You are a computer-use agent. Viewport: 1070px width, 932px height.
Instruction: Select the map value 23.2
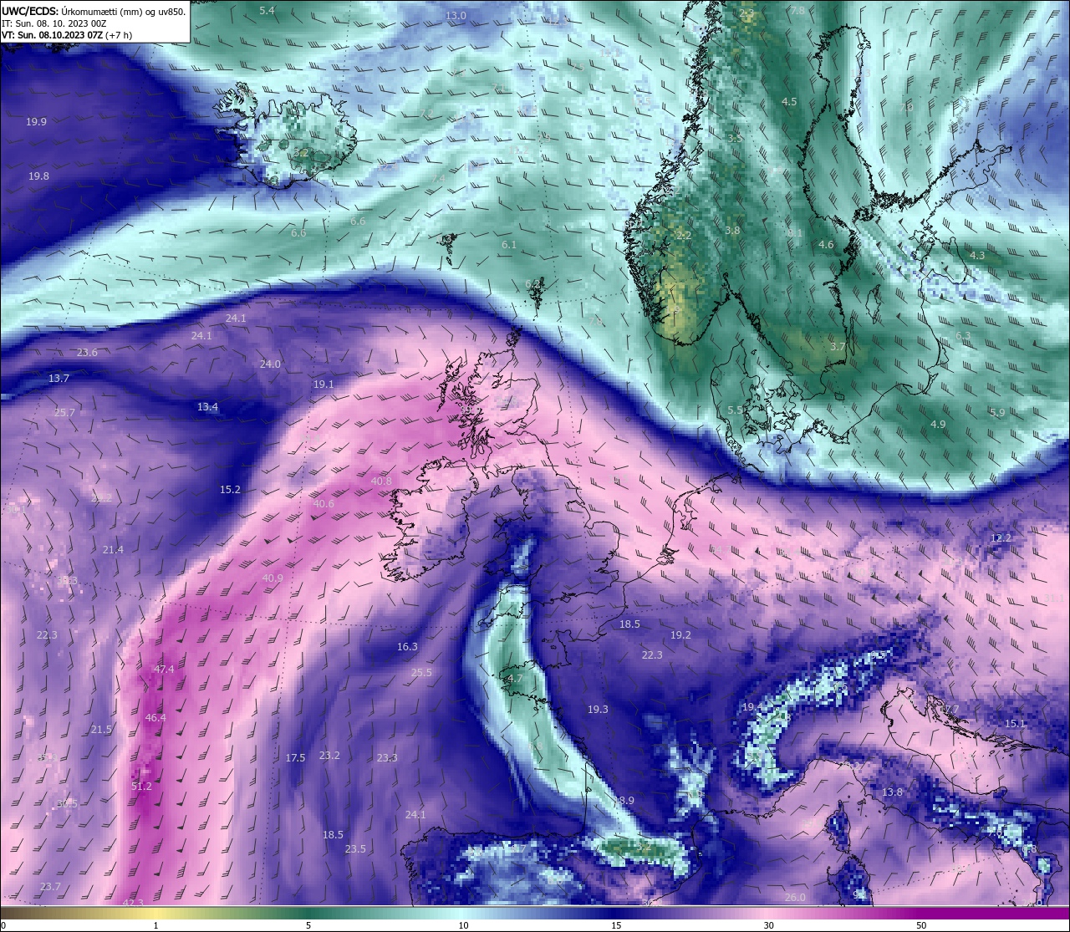click(329, 755)
